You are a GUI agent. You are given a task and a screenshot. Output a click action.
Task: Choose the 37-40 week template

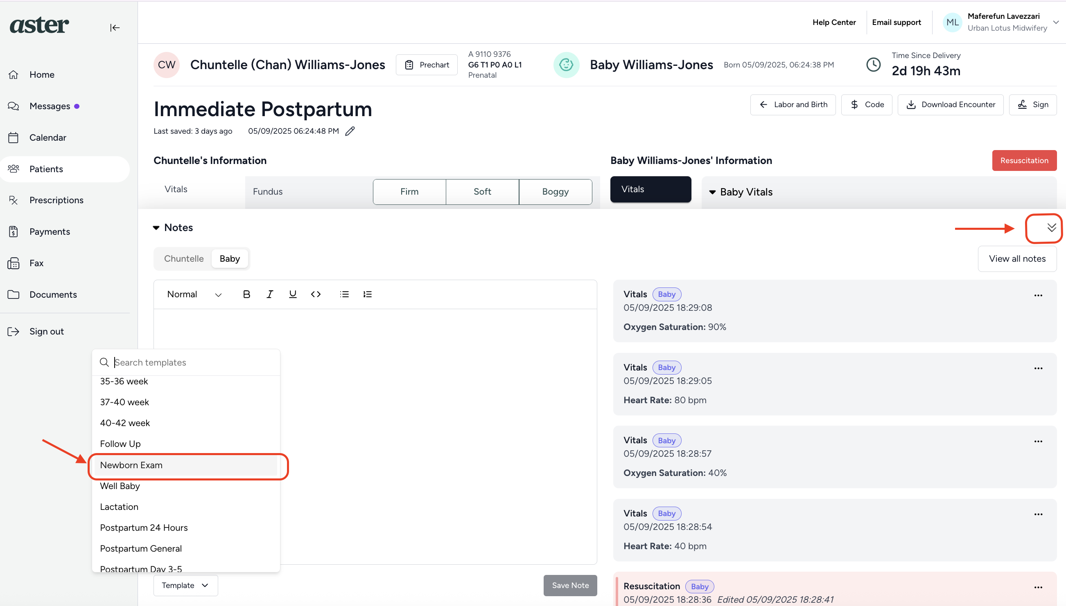(x=186, y=402)
